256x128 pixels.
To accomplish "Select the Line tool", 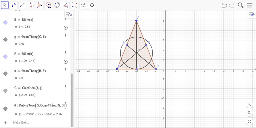I will pyautogui.click(x=22, y=5).
